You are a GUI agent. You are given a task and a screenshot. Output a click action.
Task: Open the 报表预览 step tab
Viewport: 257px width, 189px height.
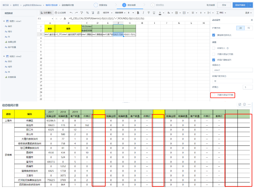click(157, 5)
